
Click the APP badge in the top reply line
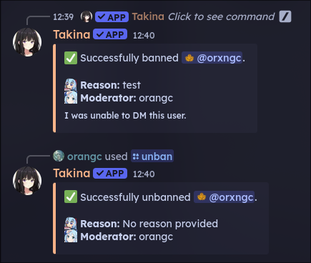(112, 17)
